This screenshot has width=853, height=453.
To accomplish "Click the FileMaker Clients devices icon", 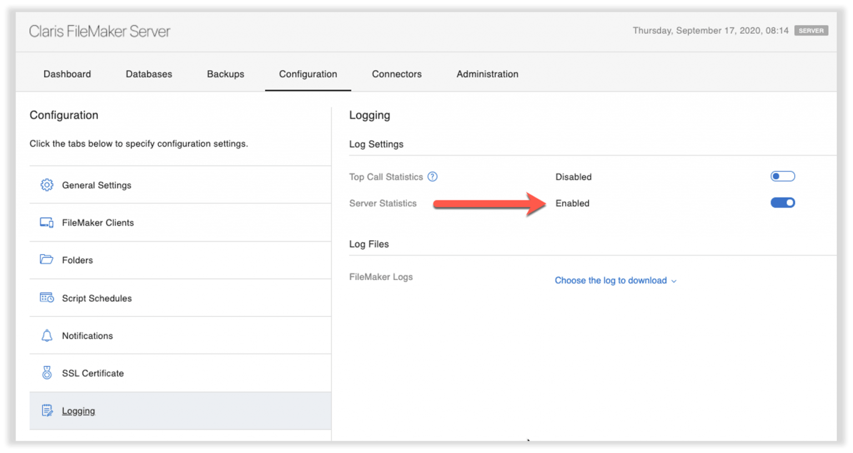I will point(47,223).
